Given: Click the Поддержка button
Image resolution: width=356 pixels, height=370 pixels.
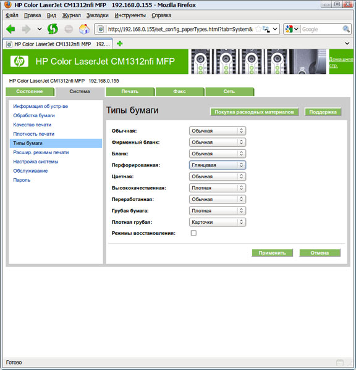Looking at the screenshot, I should click(x=323, y=112).
